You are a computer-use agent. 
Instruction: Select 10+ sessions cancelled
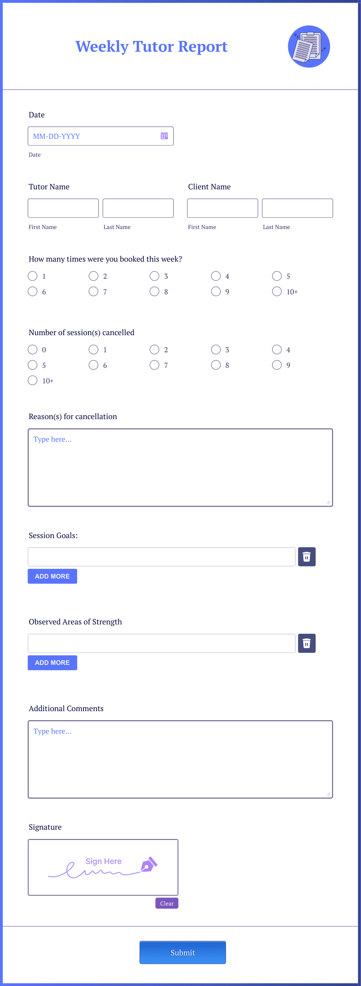[x=33, y=380]
